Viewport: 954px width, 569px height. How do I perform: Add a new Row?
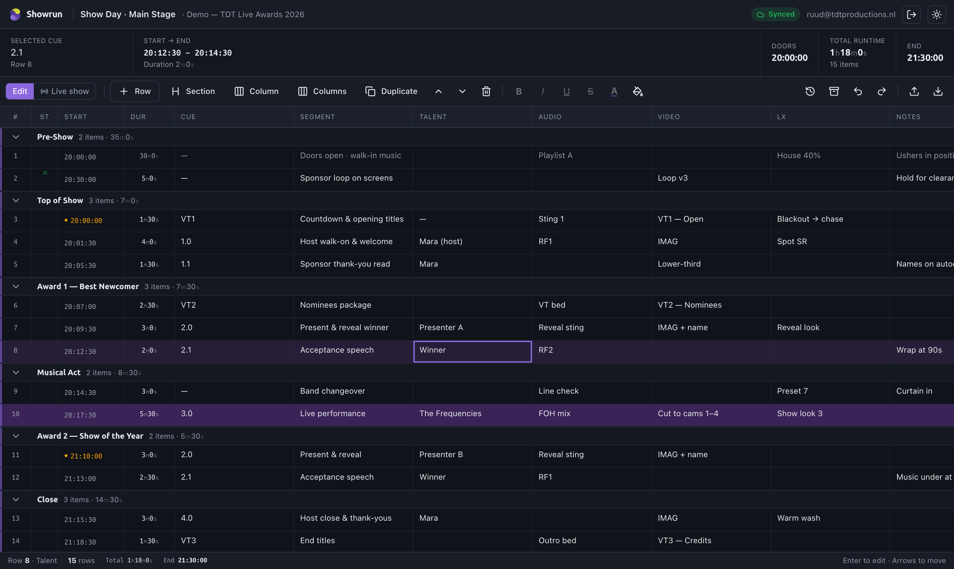pyautogui.click(x=135, y=91)
